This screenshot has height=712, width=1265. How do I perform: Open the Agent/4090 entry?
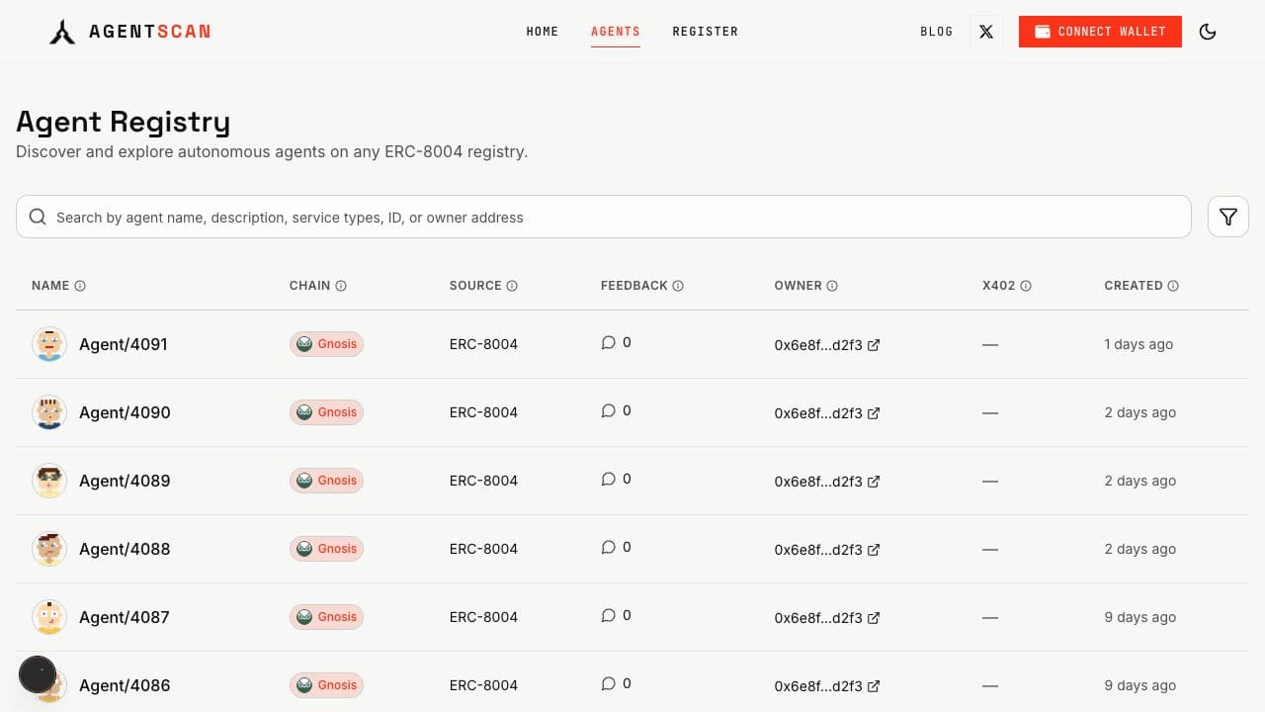(x=125, y=412)
